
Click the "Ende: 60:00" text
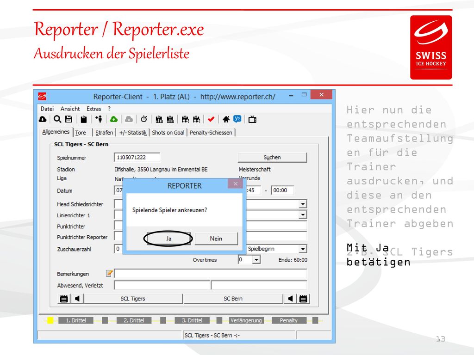[x=293, y=260]
